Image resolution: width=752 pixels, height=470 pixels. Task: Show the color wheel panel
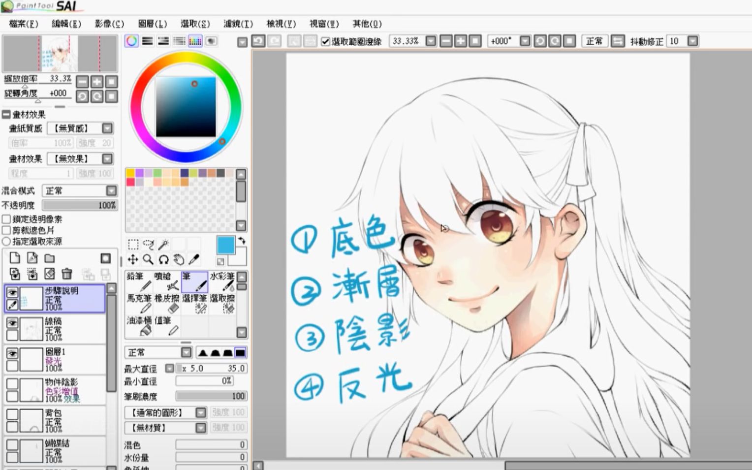[131, 41]
